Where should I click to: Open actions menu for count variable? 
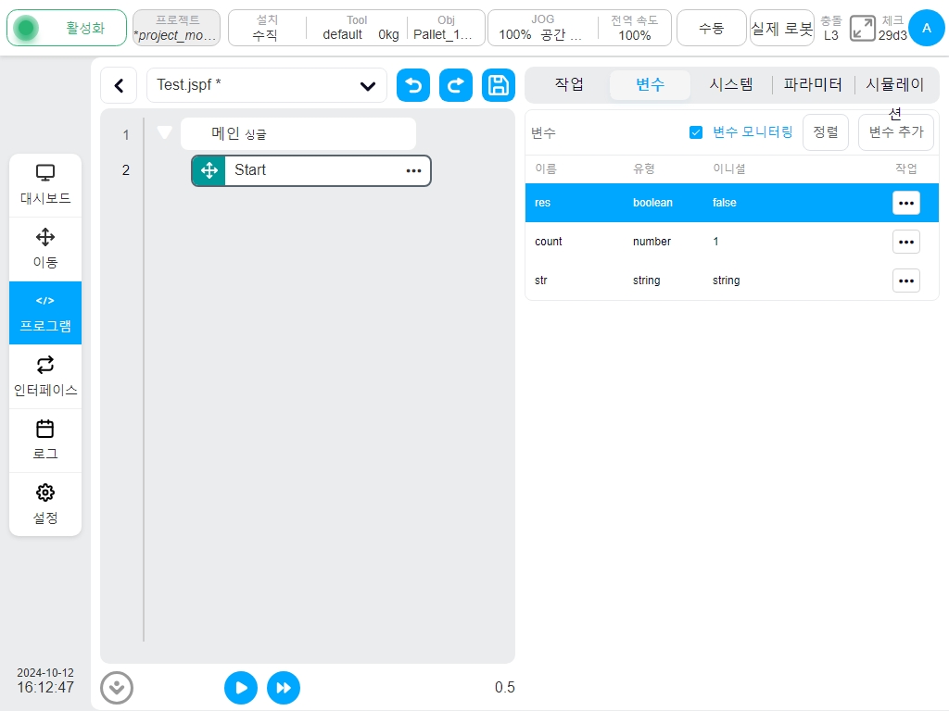point(906,242)
